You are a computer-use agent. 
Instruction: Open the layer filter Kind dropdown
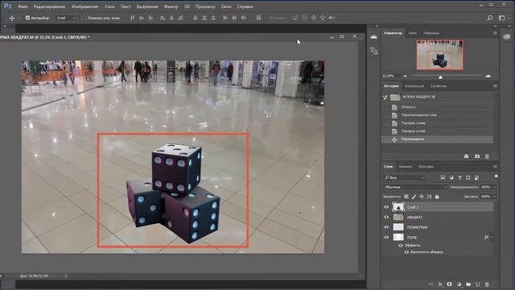tap(404, 177)
